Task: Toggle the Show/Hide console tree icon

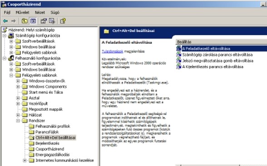Action: pos(33,21)
